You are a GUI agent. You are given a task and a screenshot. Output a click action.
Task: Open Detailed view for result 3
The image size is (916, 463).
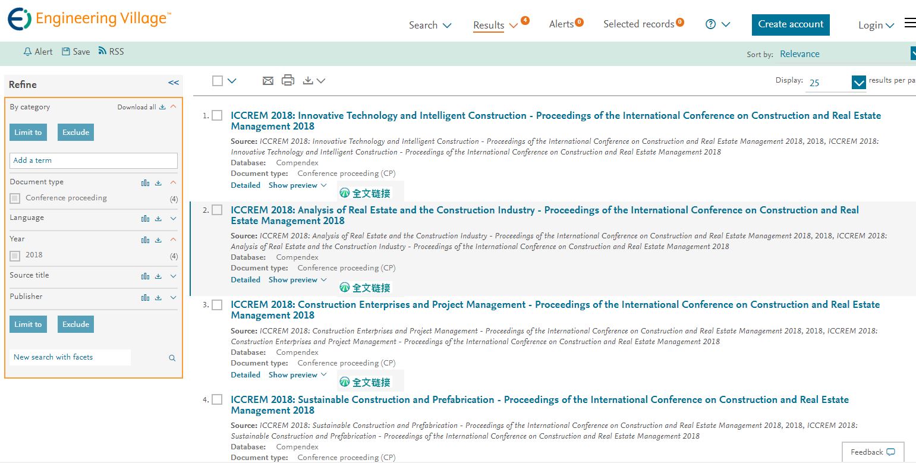245,375
